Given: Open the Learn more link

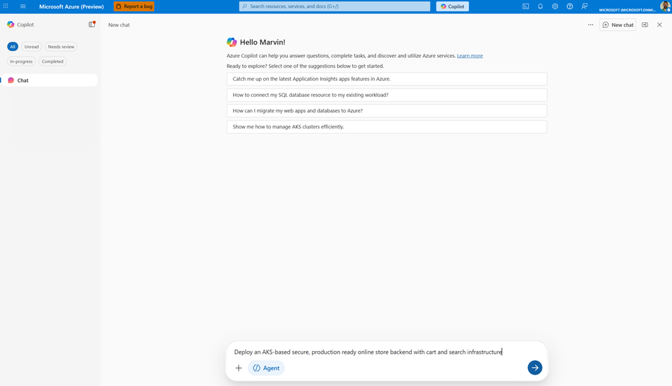Looking at the screenshot, I should [470, 56].
